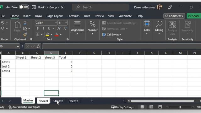
Task: Open the Fill Color dropdown arrow
Action: click(x=52, y=35)
